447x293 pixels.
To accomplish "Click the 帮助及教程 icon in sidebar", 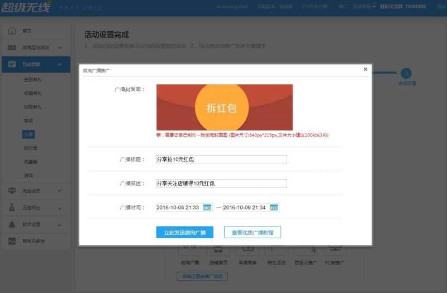I will pos(12,241).
